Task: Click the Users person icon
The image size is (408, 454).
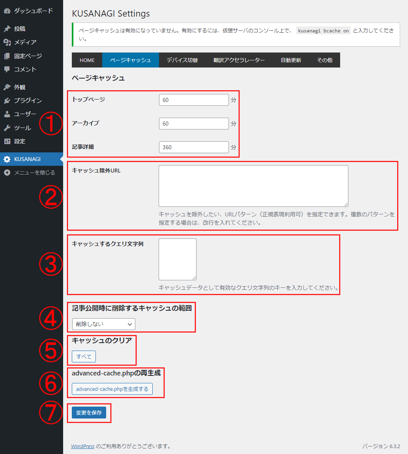Action: [x=7, y=114]
